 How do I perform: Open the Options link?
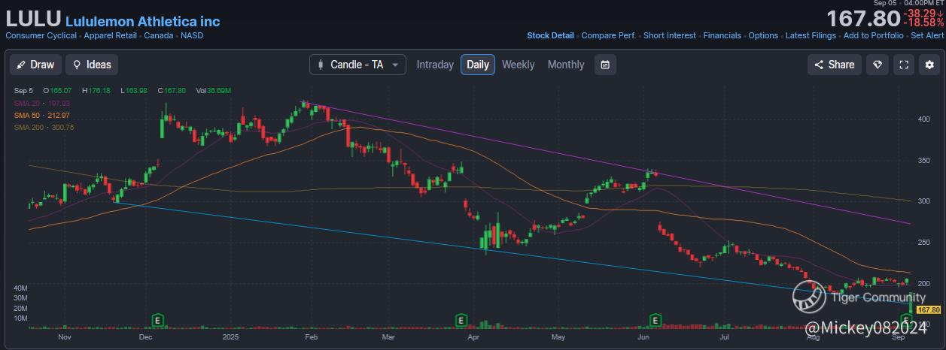coord(763,35)
